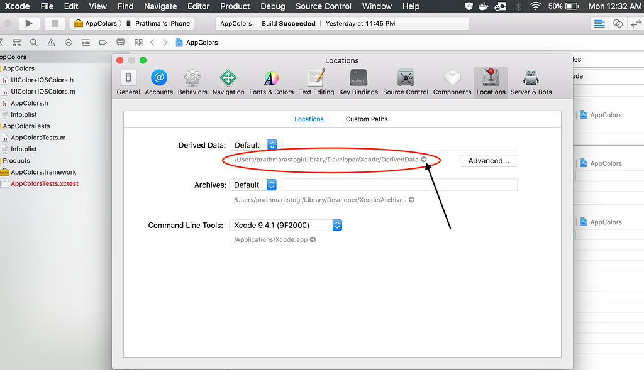Show the Report navigator

(120, 42)
